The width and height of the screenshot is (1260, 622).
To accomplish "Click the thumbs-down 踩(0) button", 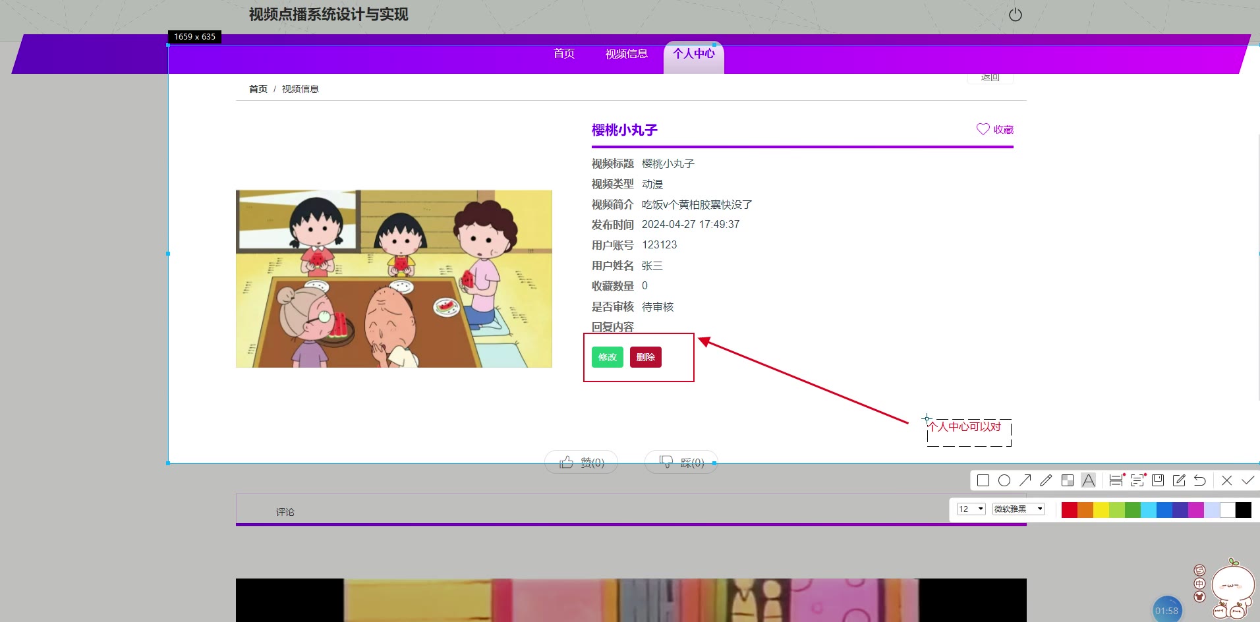I will click(681, 463).
